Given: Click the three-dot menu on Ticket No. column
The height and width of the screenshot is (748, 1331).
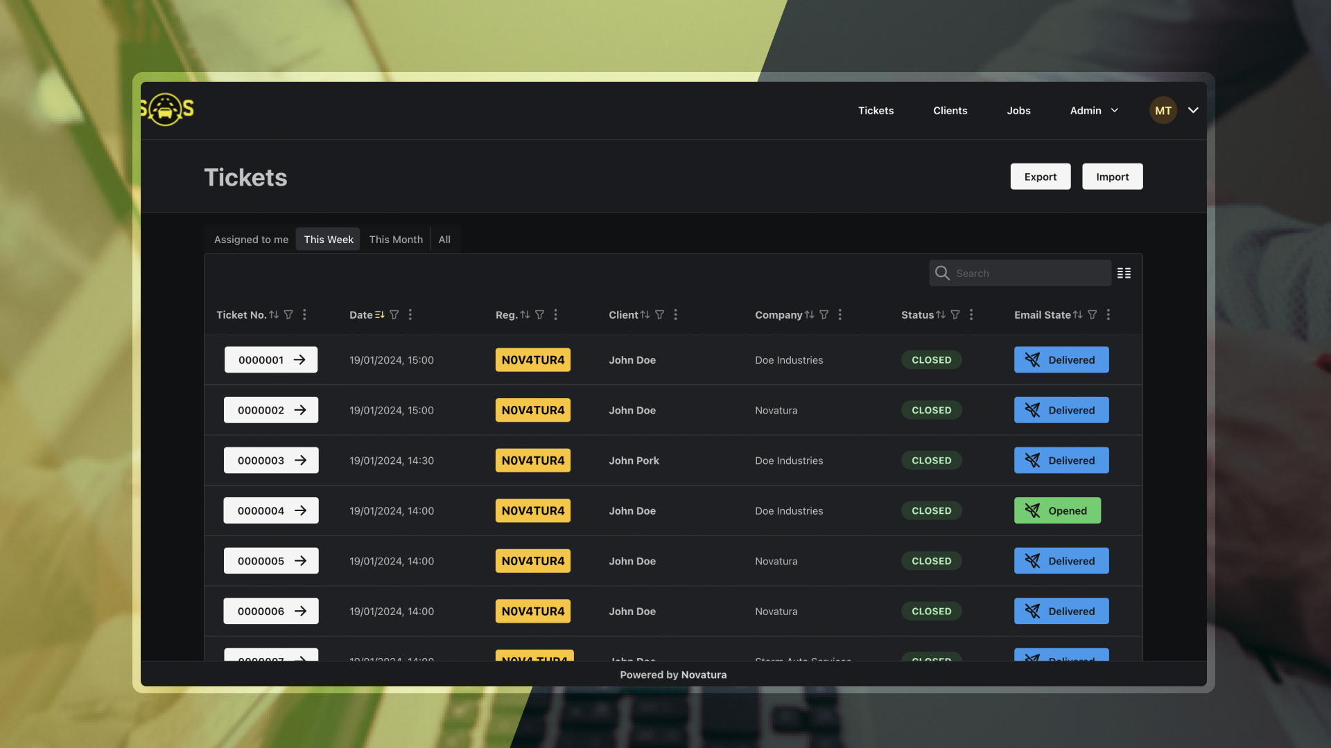Looking at the screenshot, I should coord(304,314).
